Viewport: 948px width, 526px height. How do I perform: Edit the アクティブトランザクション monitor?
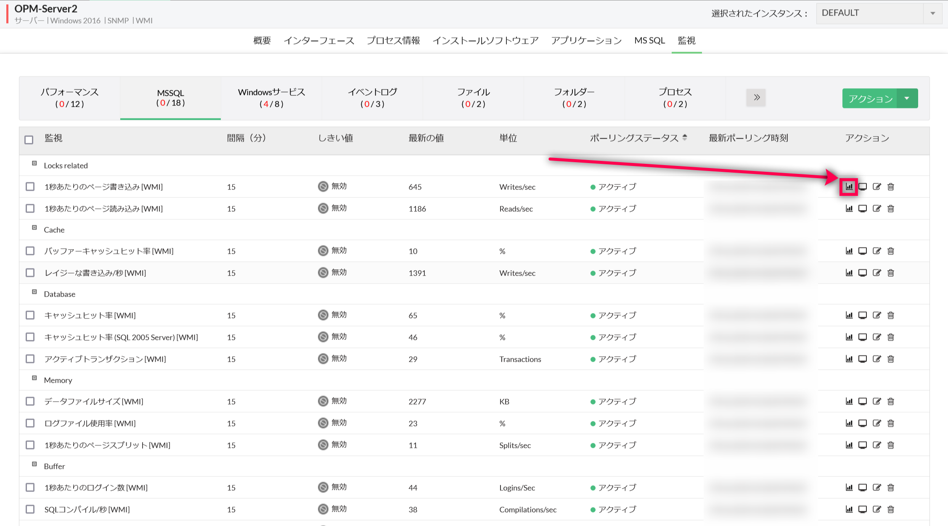(x=877, y=359)
